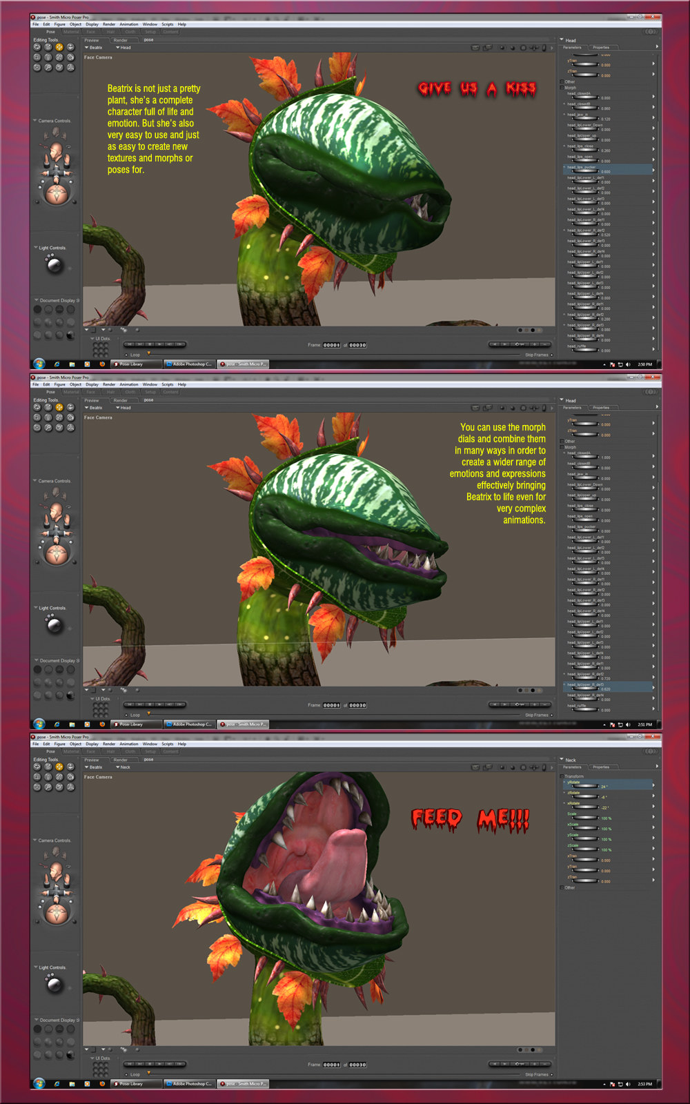Select the first Rotate editing tool in top window
The height and width of the screenshot is (1104, 690).
(37, 47)
